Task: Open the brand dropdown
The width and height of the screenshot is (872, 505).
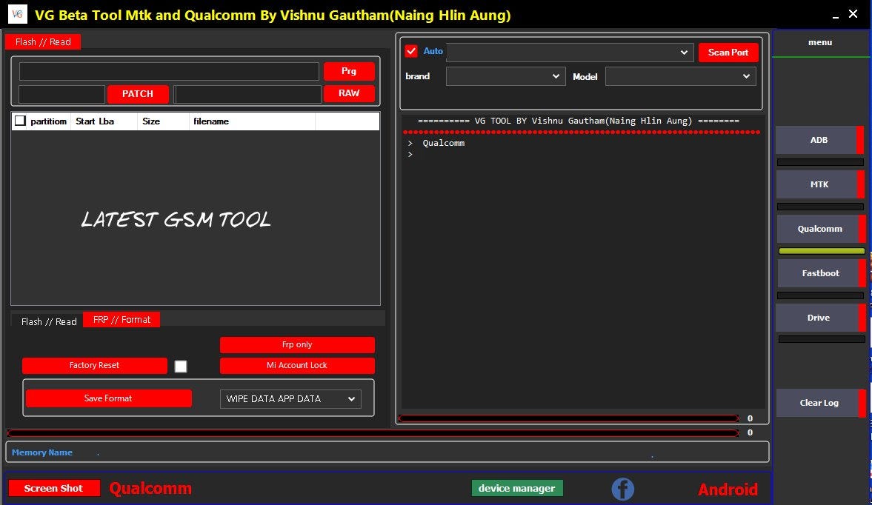Action: [x=505, y=76]
